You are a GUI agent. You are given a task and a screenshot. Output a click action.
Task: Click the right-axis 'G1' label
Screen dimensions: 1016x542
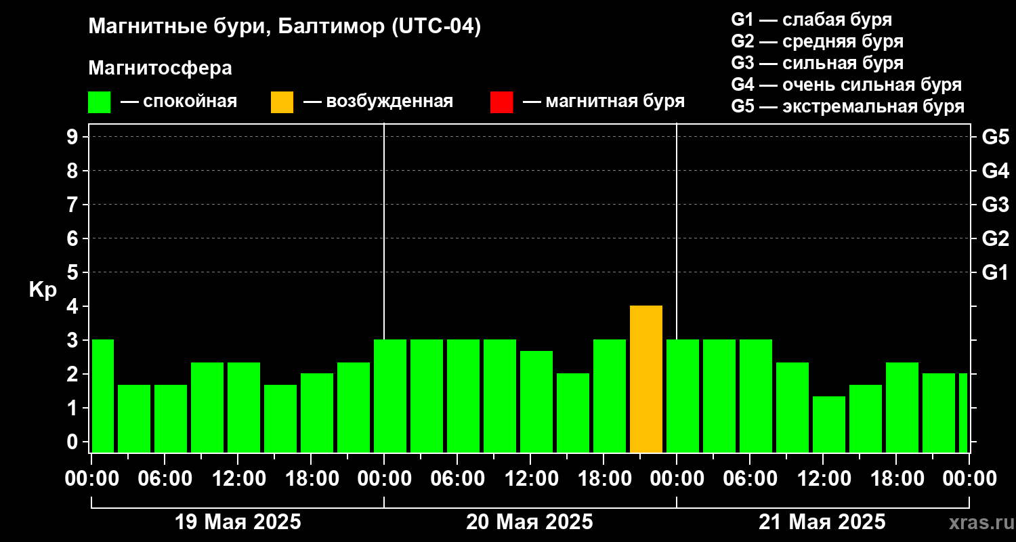point(996,272)
